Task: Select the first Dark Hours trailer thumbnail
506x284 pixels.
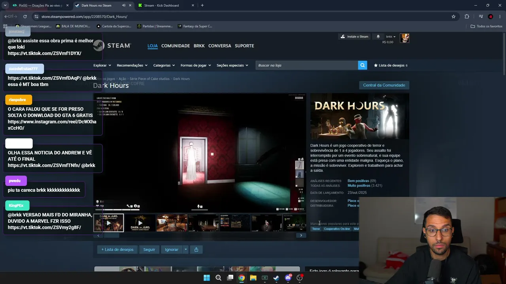Action: tap(109, 223)
